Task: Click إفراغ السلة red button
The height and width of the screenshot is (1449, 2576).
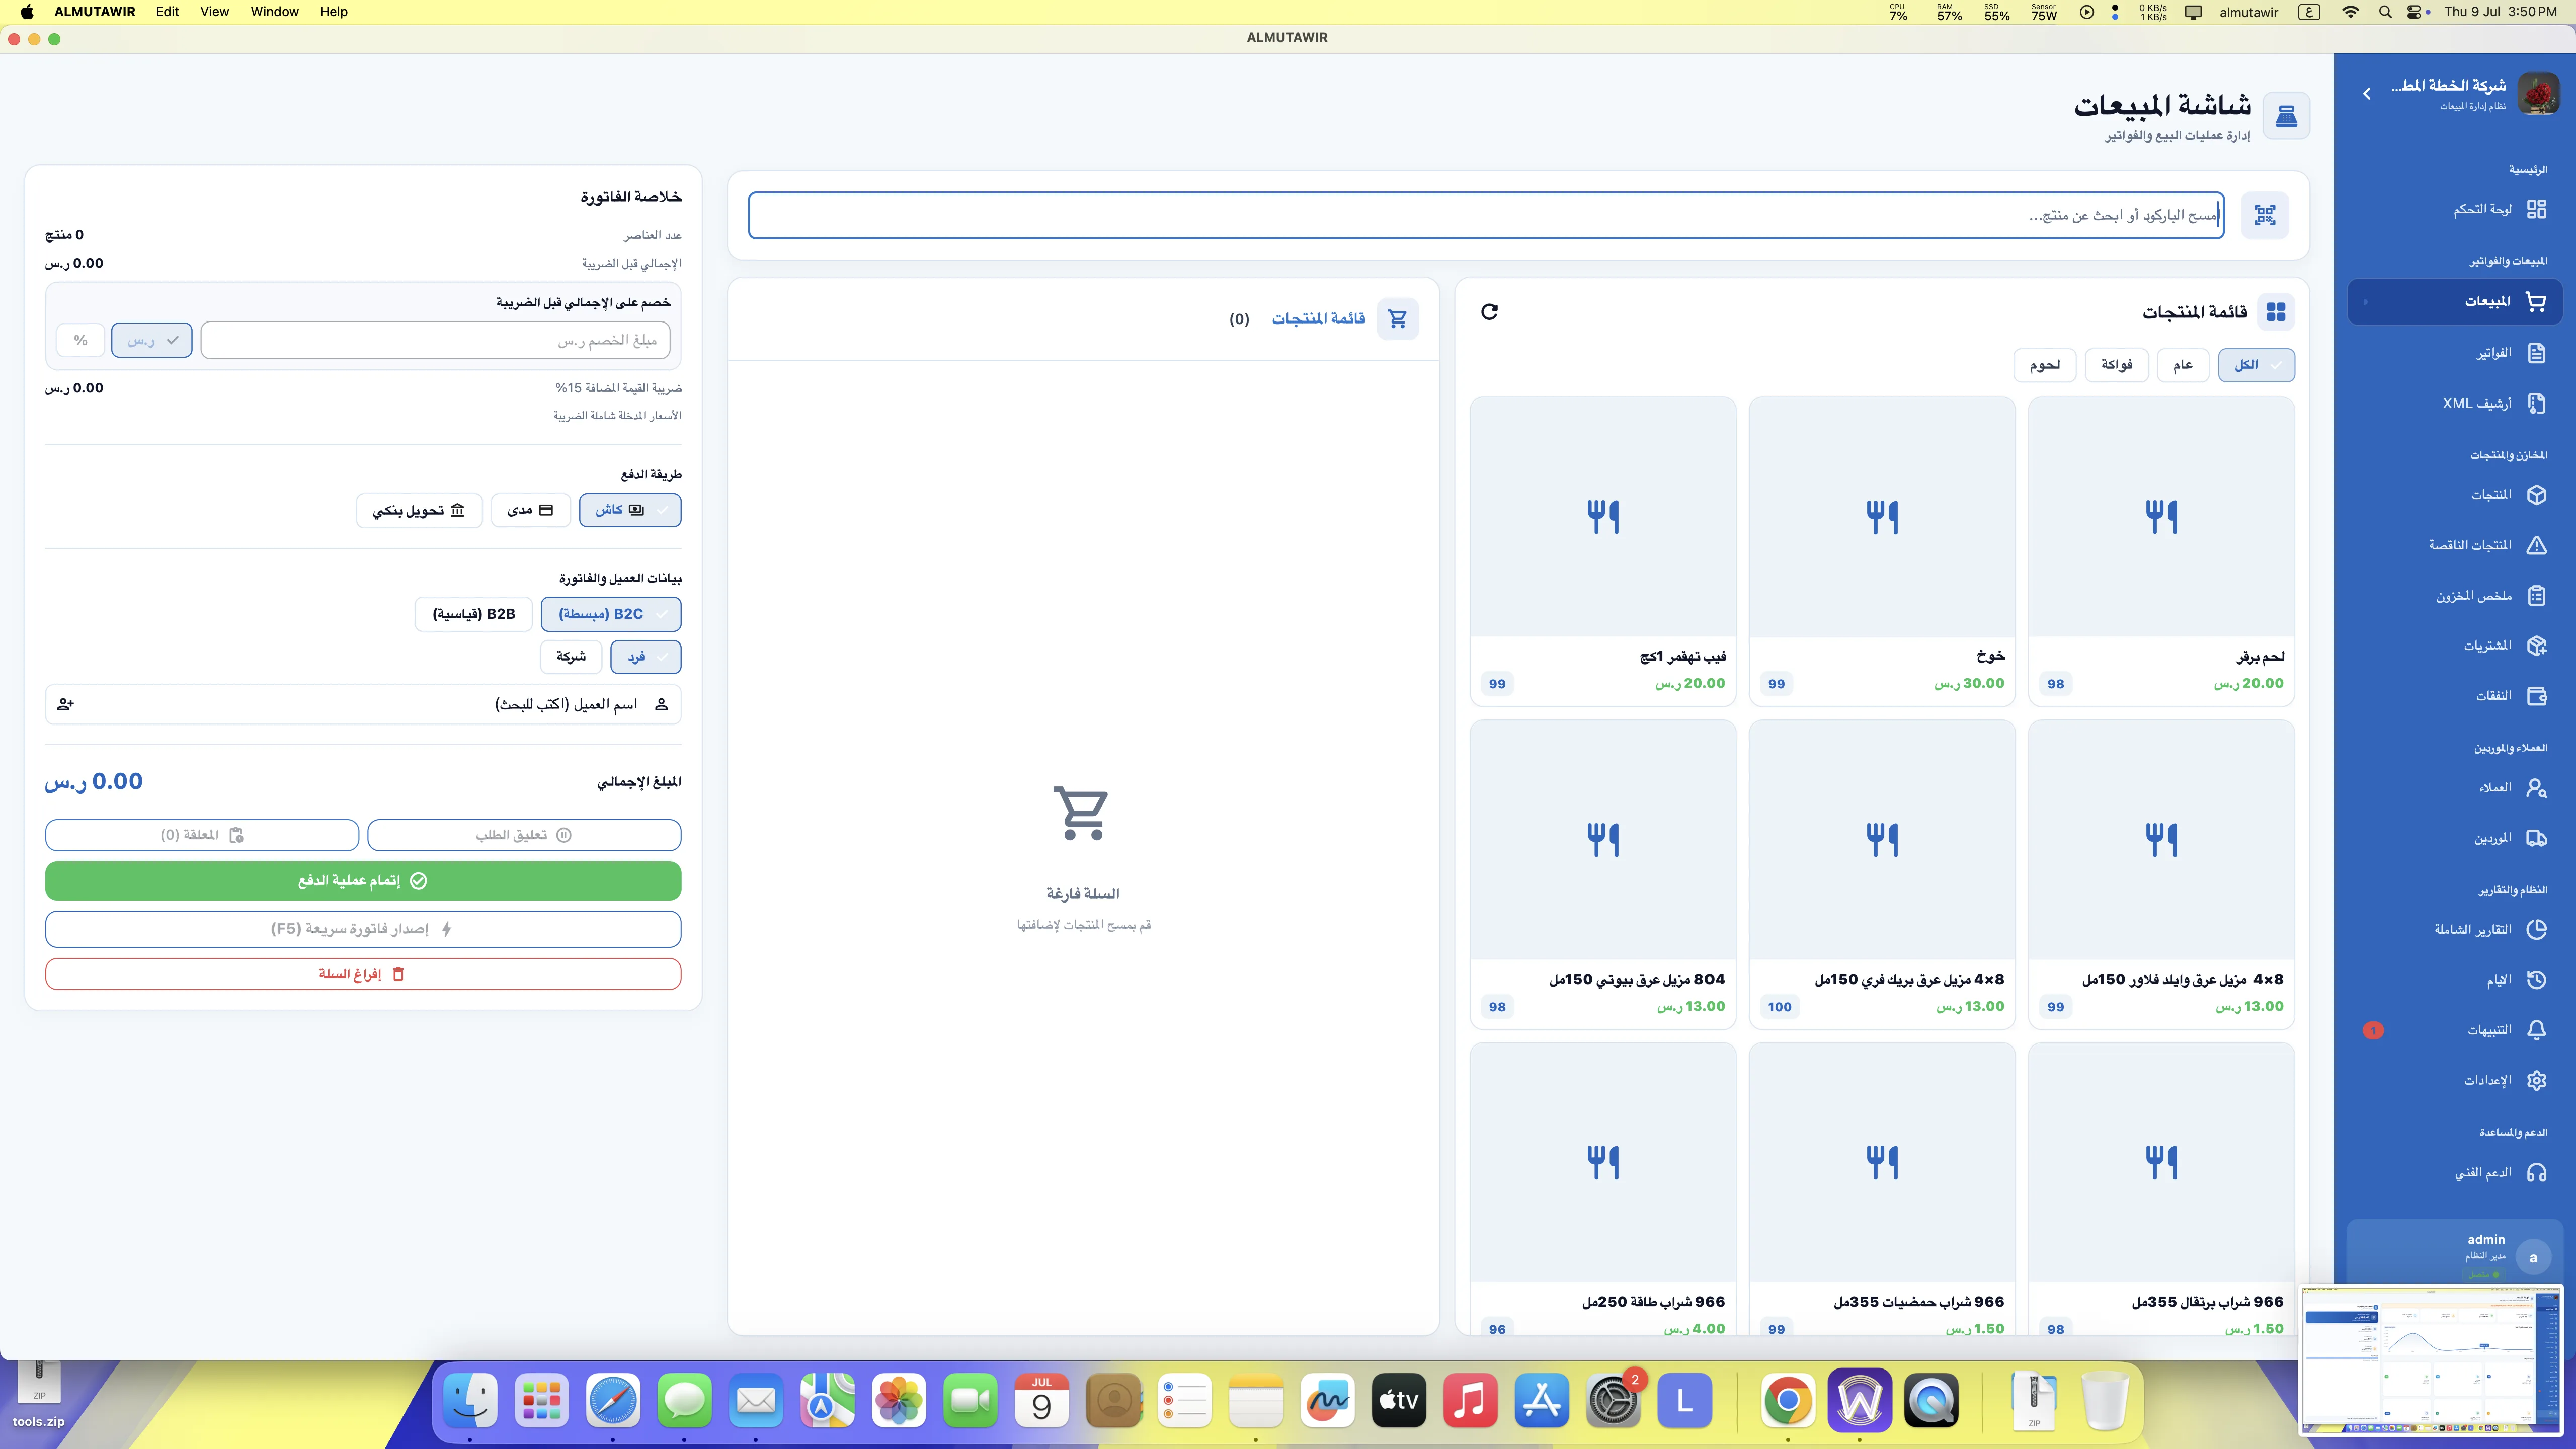Action: coord(363,974)
